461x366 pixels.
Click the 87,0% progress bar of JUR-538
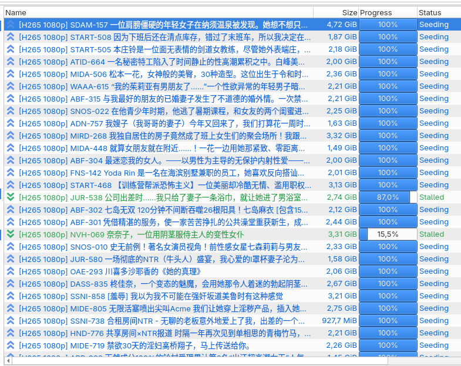pyautogui.click(x=388, y=197)
